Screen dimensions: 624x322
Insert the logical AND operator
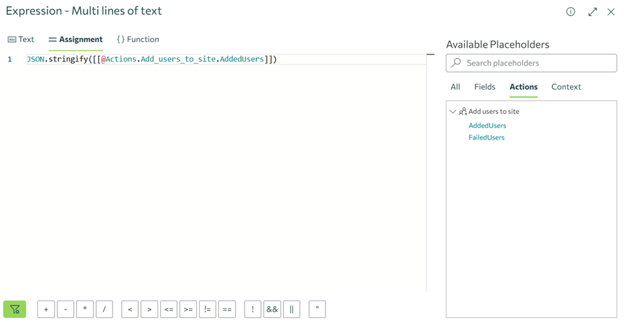pyautogui.click(x=272, y=310)
